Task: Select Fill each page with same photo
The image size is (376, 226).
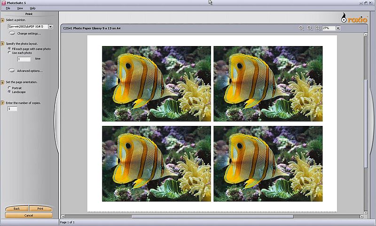Action: pos(9,49)
